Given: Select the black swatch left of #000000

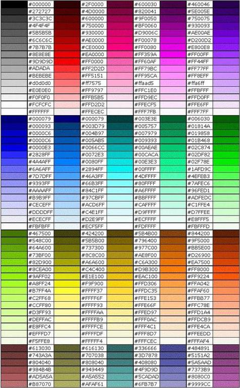Looking at the screenshot, I should pos(14,4).
